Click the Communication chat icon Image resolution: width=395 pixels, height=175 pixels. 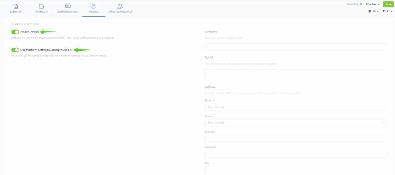point(68,6)
